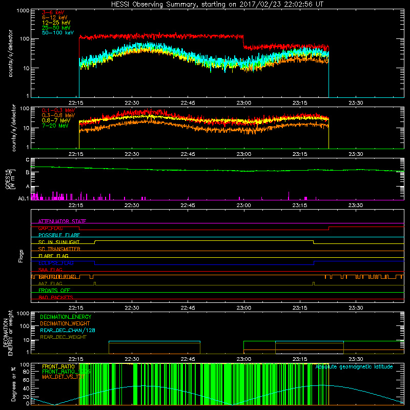Select the DECIMATION_ENERGY legend label
Viewport: 410px width, 410px height.
tap(66, 317)
